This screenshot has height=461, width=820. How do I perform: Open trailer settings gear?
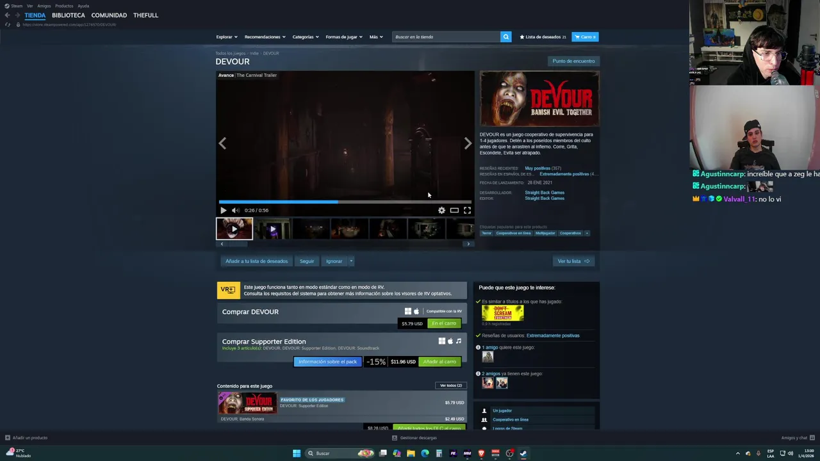point(441,210)
